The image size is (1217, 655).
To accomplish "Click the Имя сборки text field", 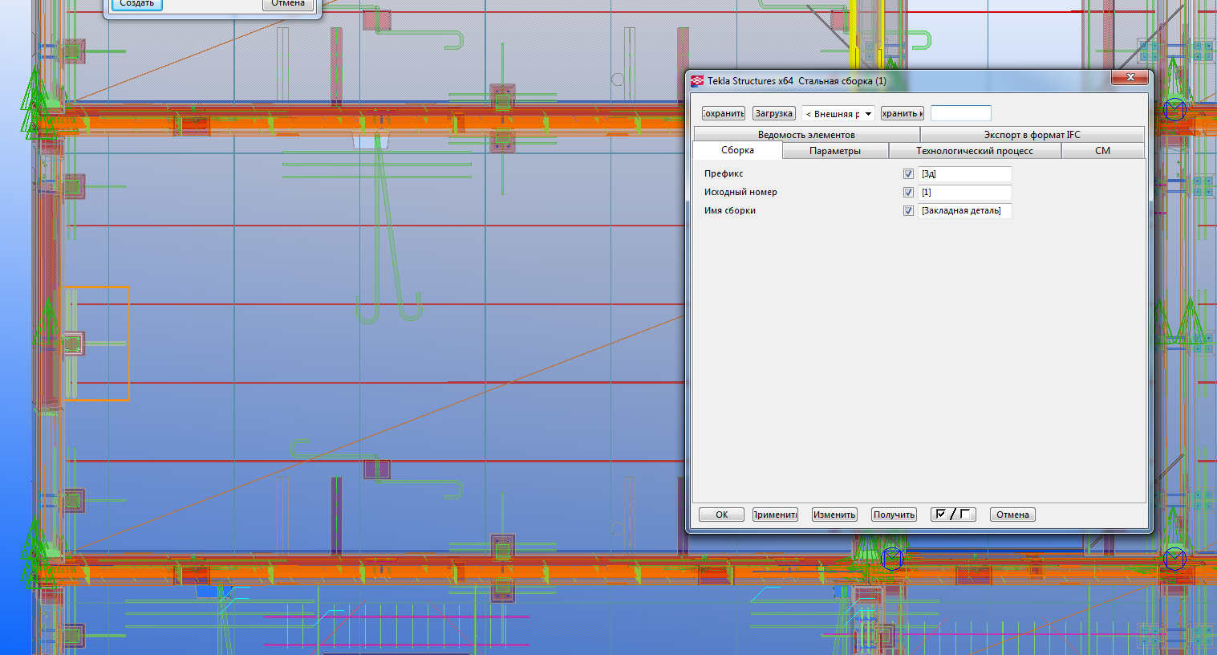I will 965,211.
